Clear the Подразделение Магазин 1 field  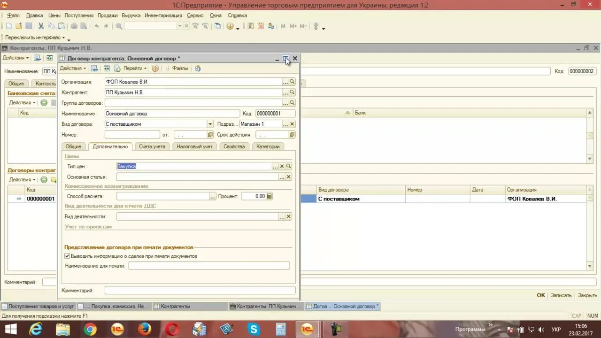(292, 124)
